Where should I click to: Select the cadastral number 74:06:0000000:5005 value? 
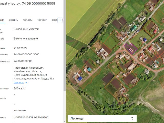[27, 54]
